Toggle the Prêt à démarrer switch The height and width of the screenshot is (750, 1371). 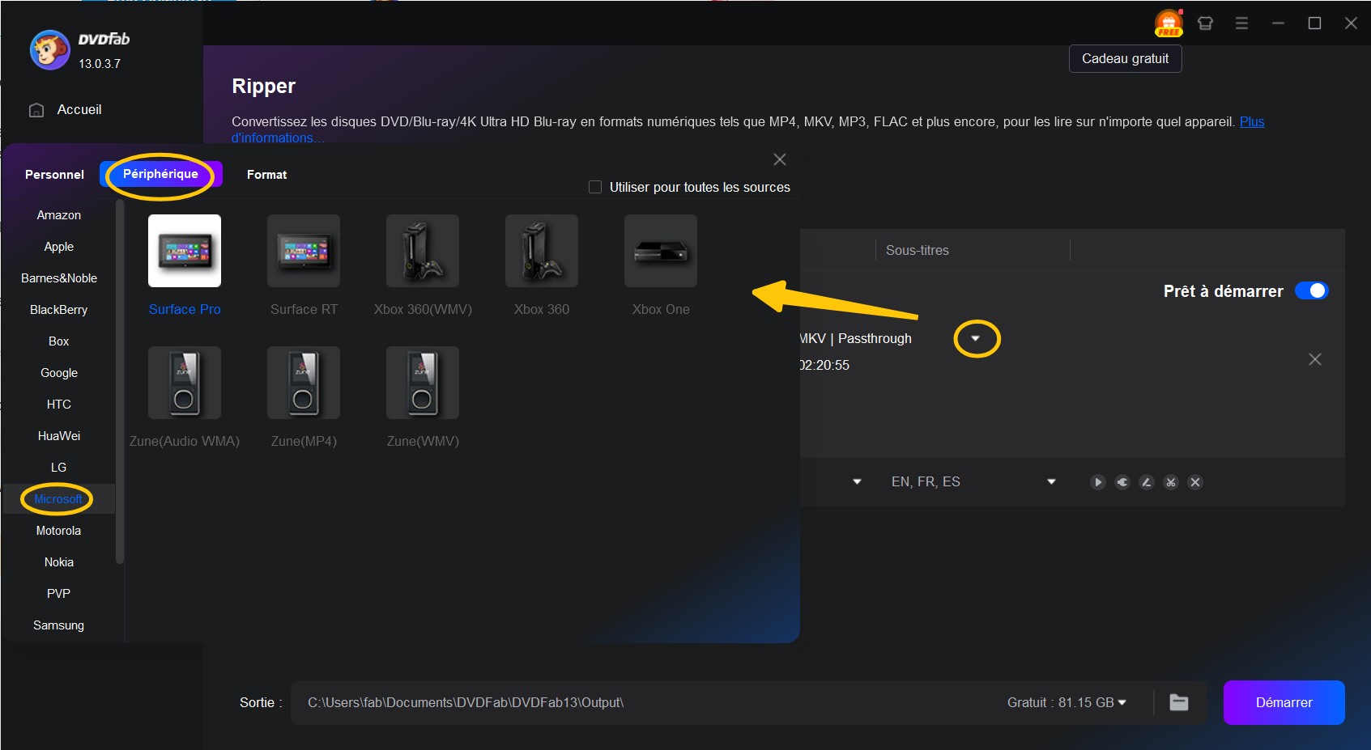click(1312, 290)
